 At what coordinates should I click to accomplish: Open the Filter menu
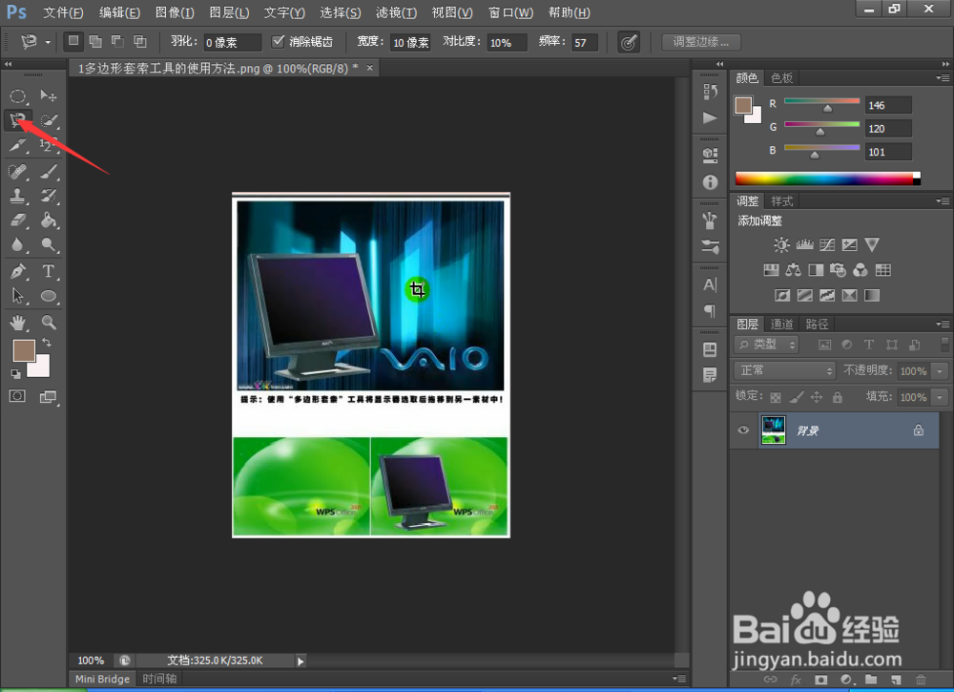coord(396,12)
